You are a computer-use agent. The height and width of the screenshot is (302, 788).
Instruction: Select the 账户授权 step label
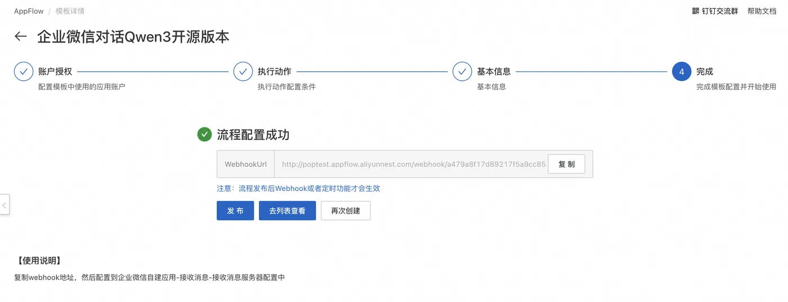[x=55, y=72]
